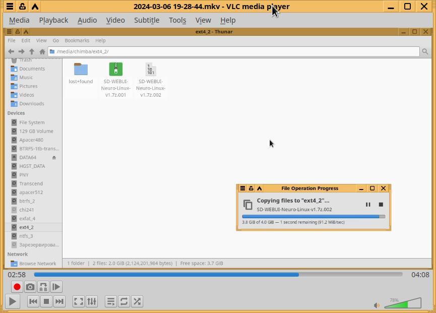
Task: Stop VLC playback
Action: [x=46, y=301]
